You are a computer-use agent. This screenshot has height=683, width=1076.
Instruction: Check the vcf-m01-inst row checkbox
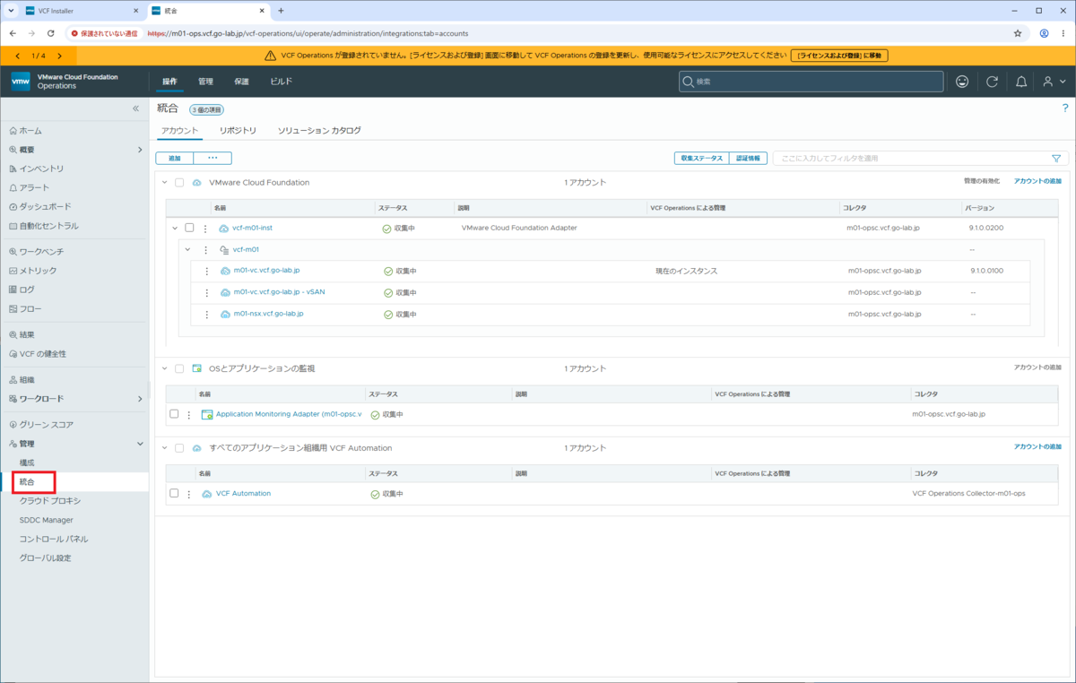[x=189, y=228]
